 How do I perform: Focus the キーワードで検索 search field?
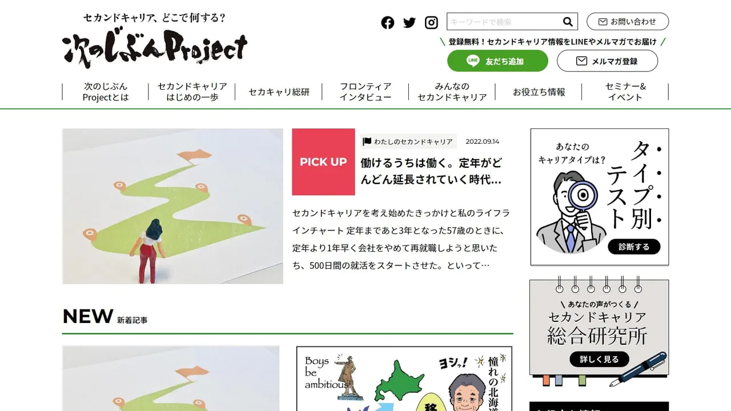[x=503, y=22]
